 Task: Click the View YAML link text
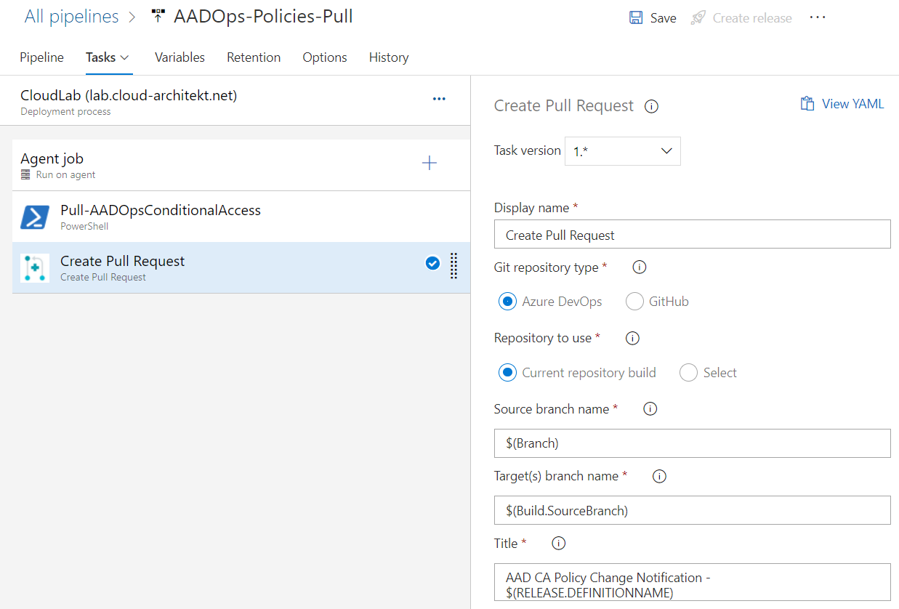(x=852, y=104)
